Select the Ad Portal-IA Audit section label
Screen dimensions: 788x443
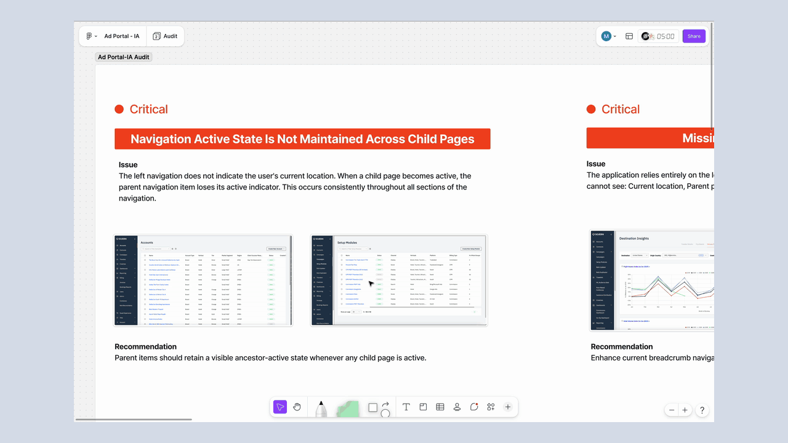coord(124,57)
